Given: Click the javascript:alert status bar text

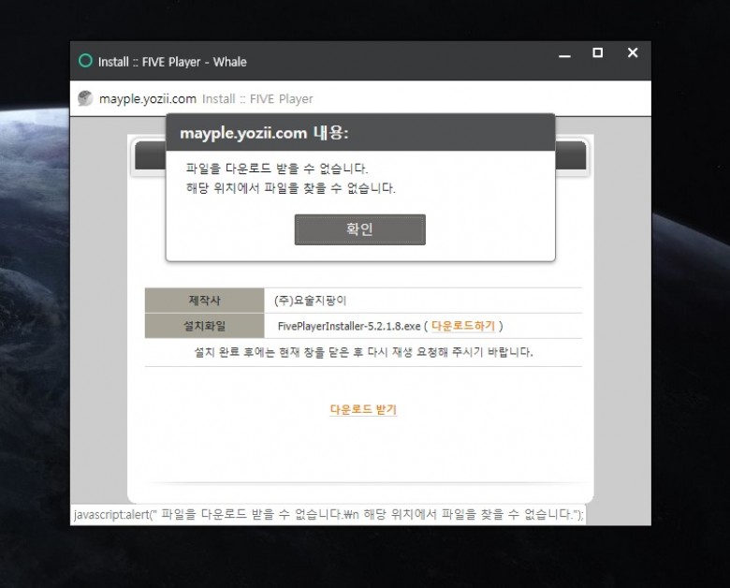Looking at the screenshot, I should [x=328, y=515].
